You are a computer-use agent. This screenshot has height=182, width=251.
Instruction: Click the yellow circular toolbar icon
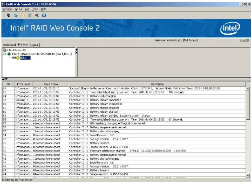point(22,15)
